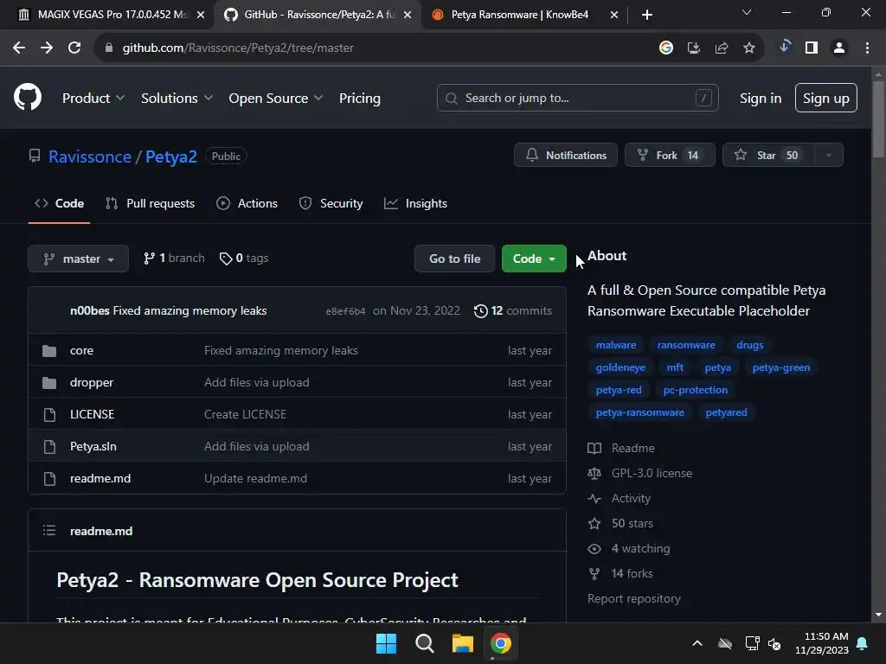Expand the Solutions menu
886x664 pixels.
(x=177, y=99)
